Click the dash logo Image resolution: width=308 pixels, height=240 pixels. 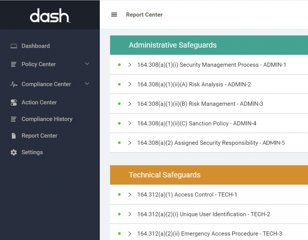[50, 15]
